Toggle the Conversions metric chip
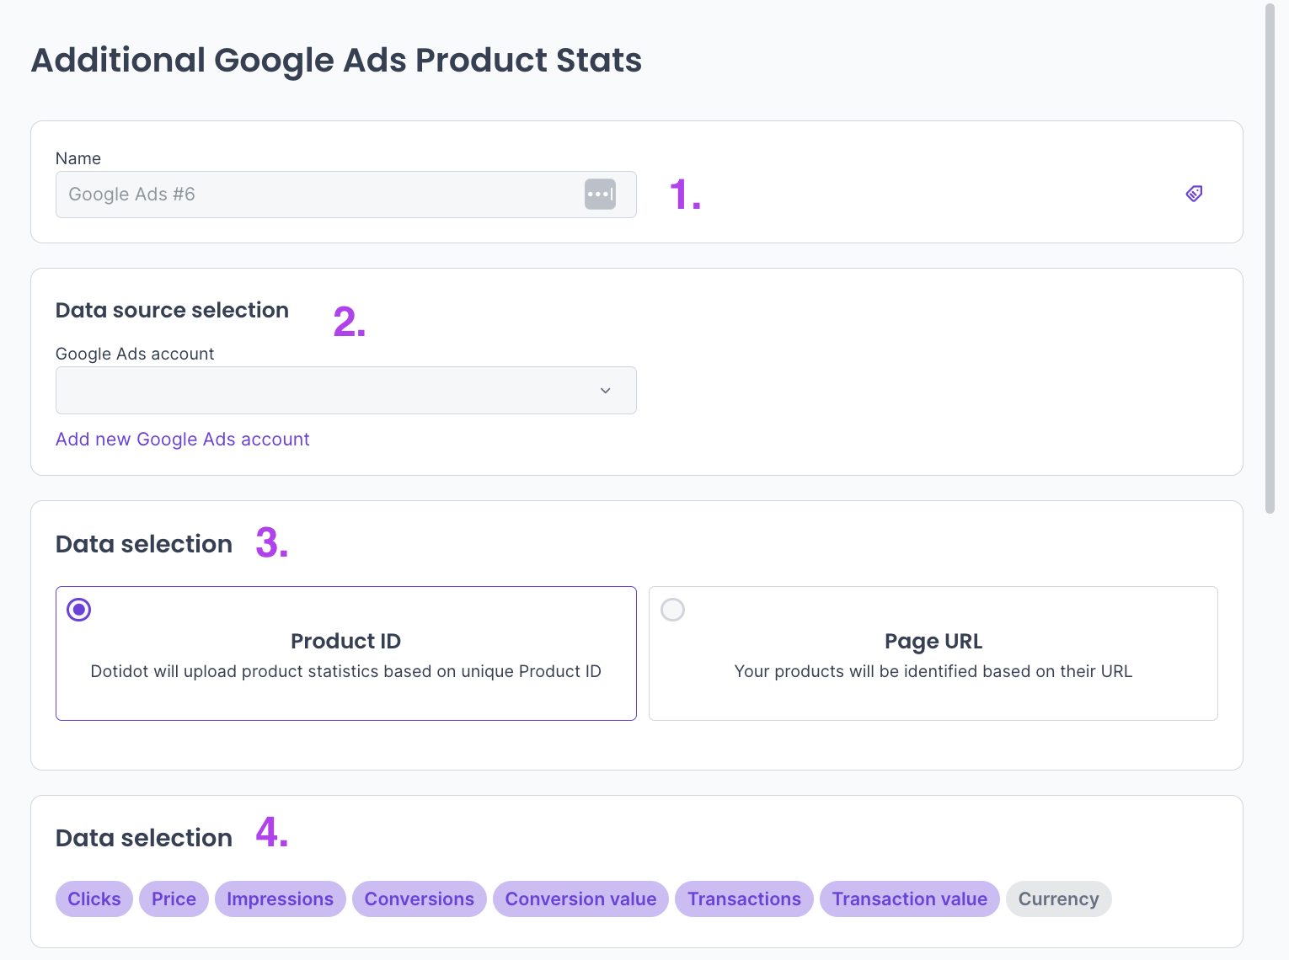Image resolution: width=1289 pixels, height=960 pixels. (x=419, y=899)
